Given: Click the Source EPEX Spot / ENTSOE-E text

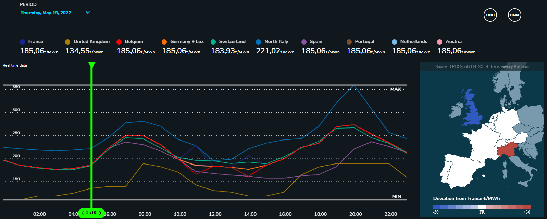Looking at the screenshot, I should (x=482, y=66).
